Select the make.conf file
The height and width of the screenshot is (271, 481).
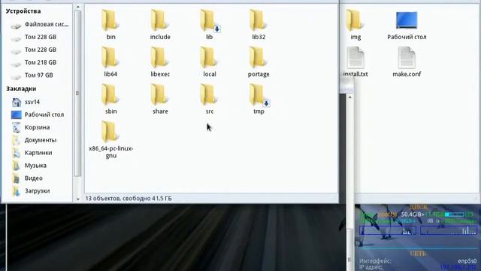click(x=407, y=62)
